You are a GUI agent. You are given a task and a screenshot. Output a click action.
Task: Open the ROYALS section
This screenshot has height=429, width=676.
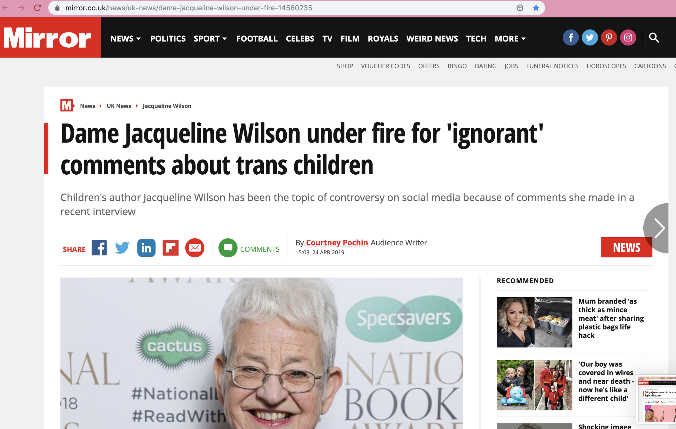[383, 39]
